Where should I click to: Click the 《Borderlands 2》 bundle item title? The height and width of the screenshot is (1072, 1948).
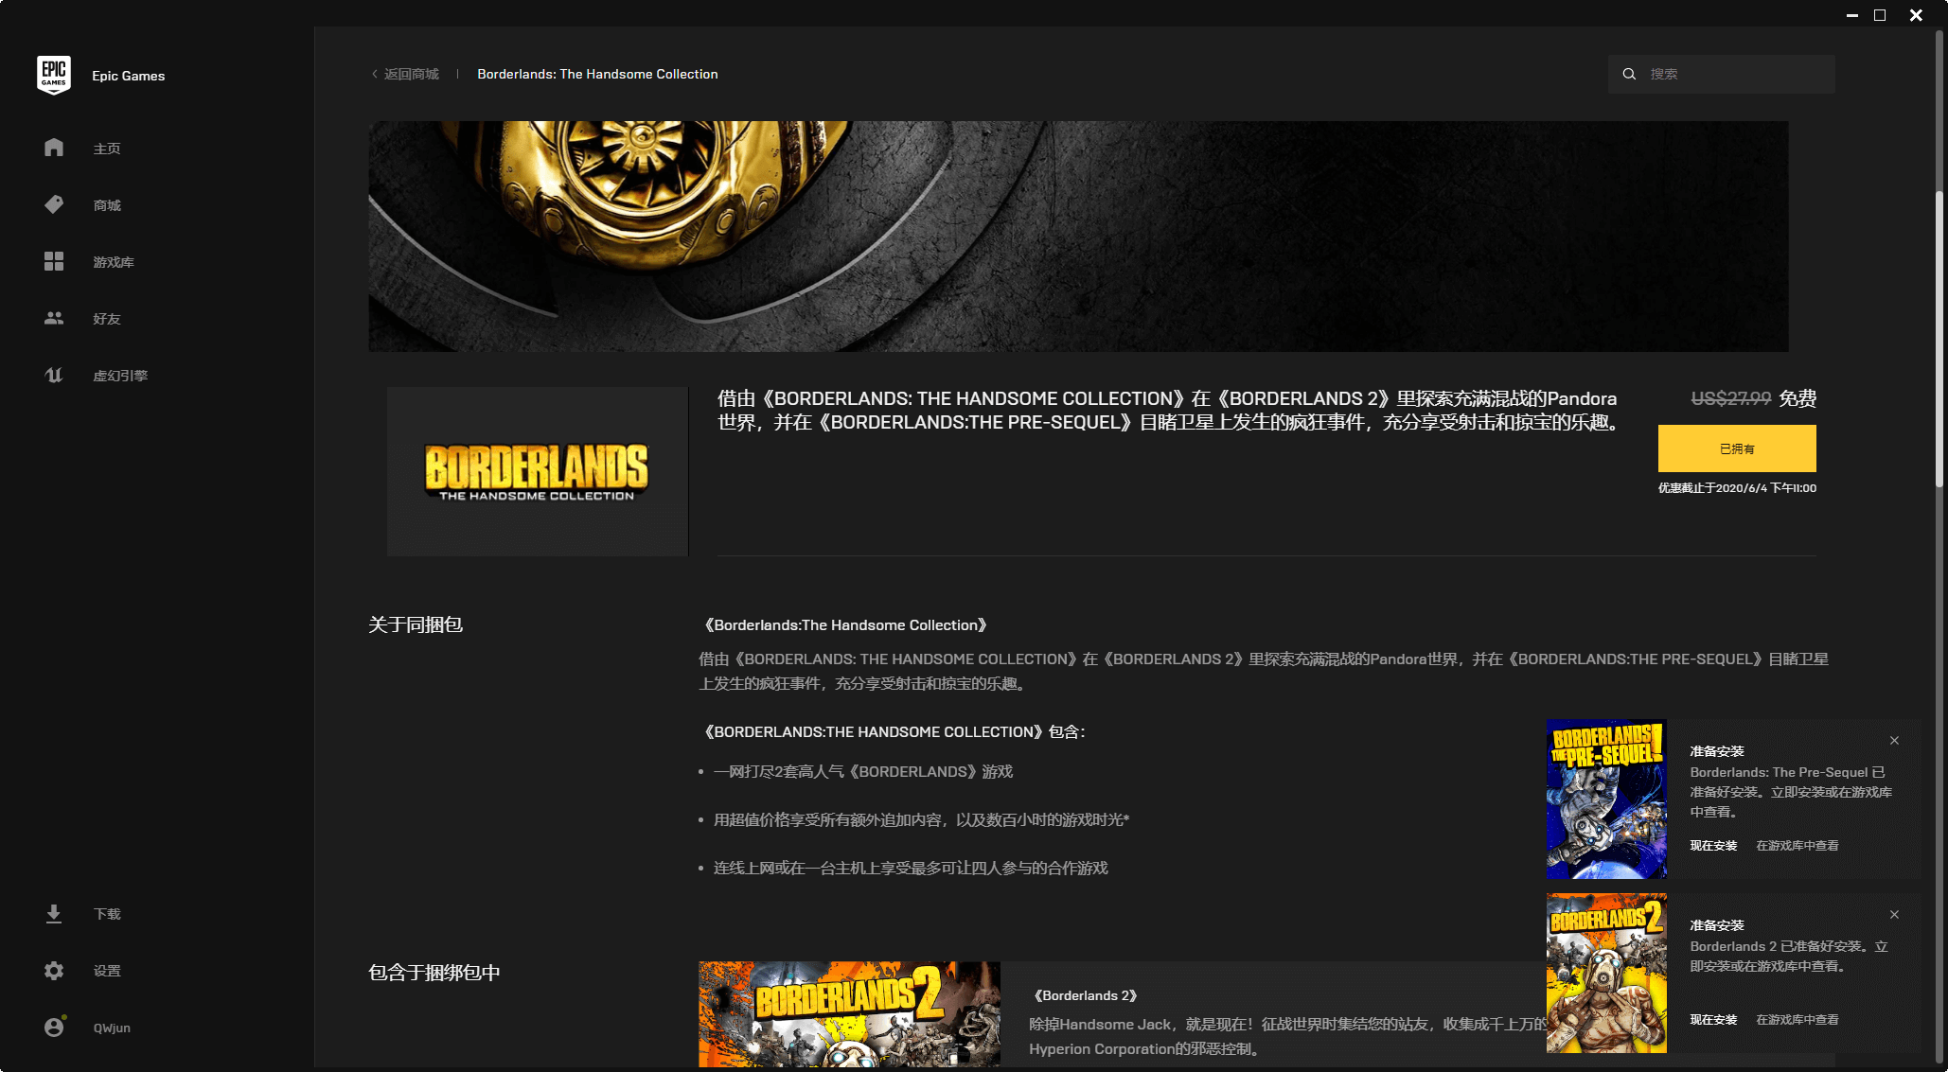tap(1085, 995)
